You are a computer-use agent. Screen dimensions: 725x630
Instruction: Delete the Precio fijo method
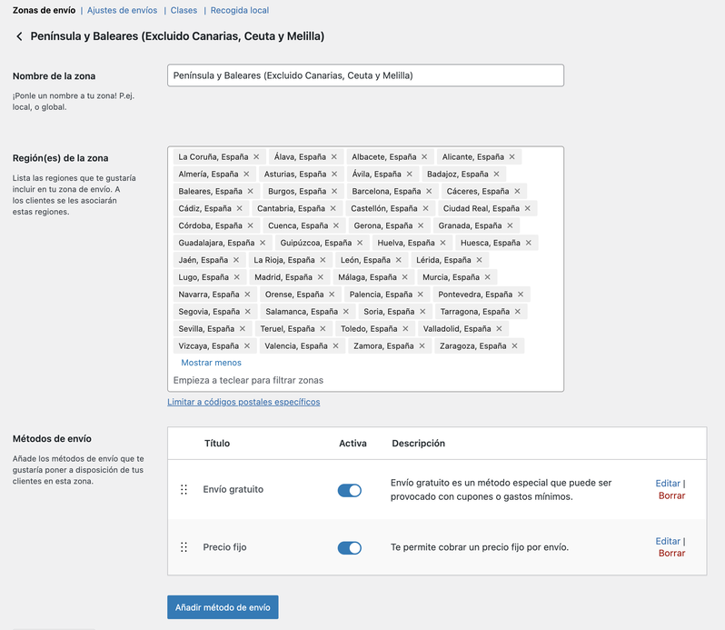pos(671,554)
